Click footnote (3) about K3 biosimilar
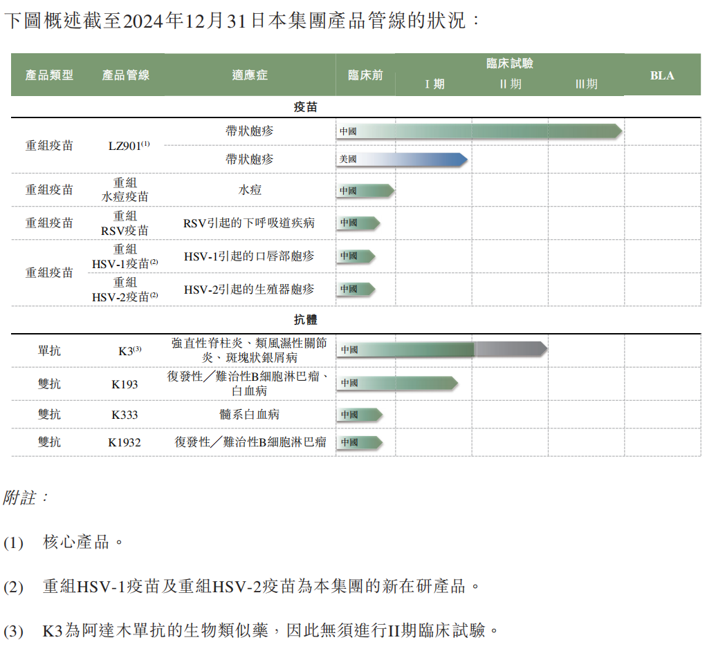The width and height of the screenshot is (707, 651). click(x=270, y=630)
